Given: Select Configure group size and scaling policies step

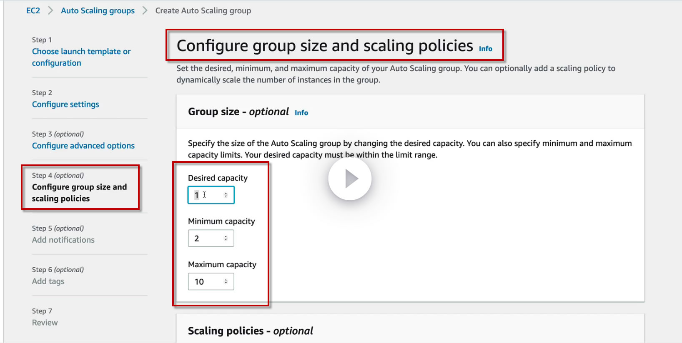Looking at the screenshot, I should pos(79,193).
